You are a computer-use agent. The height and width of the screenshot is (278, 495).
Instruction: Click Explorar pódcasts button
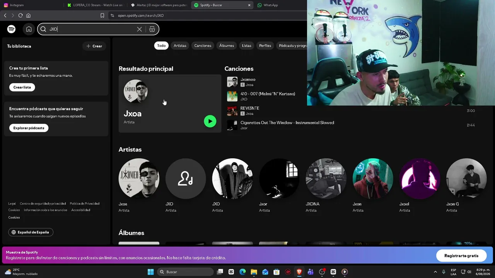coord(29,128)
